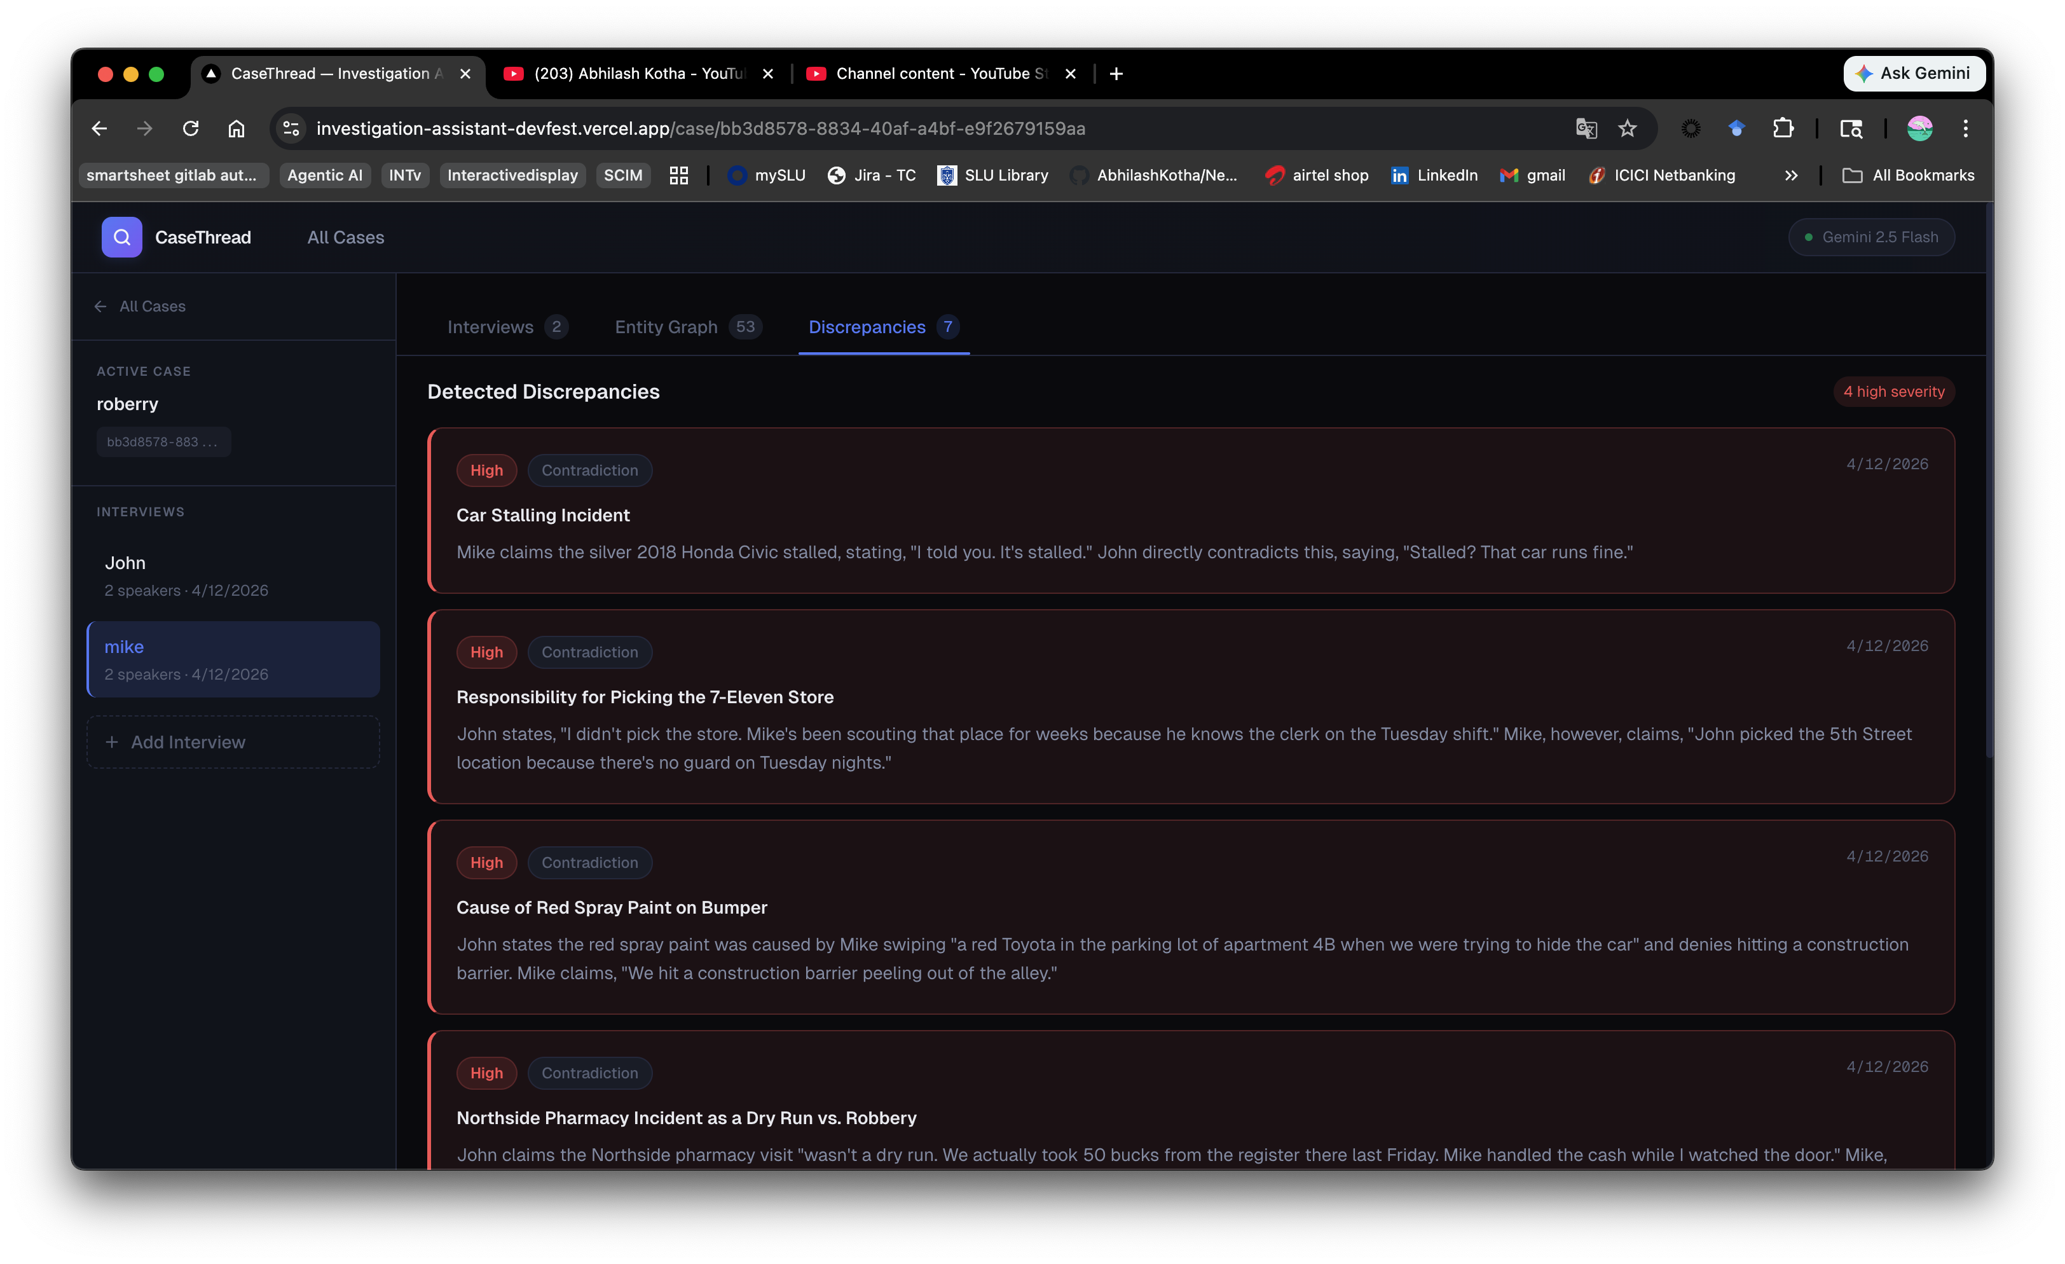Viewport: 2065px width, 1264px height.
Task: Expand hidden bookmarks with double chevron
Action: click(1791, 175)
